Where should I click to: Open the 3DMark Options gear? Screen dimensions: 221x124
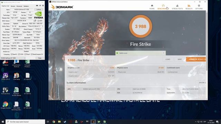pyautogui.click(x=199, y=7)
